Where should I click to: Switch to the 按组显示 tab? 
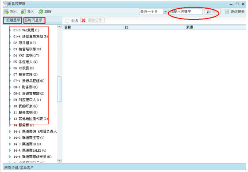pyautogui.click(x=12, y=20)
